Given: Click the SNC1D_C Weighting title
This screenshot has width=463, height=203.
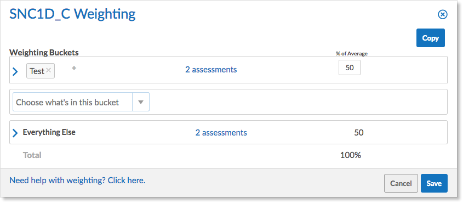Looking at the screenshot, I should click(72, 14).
